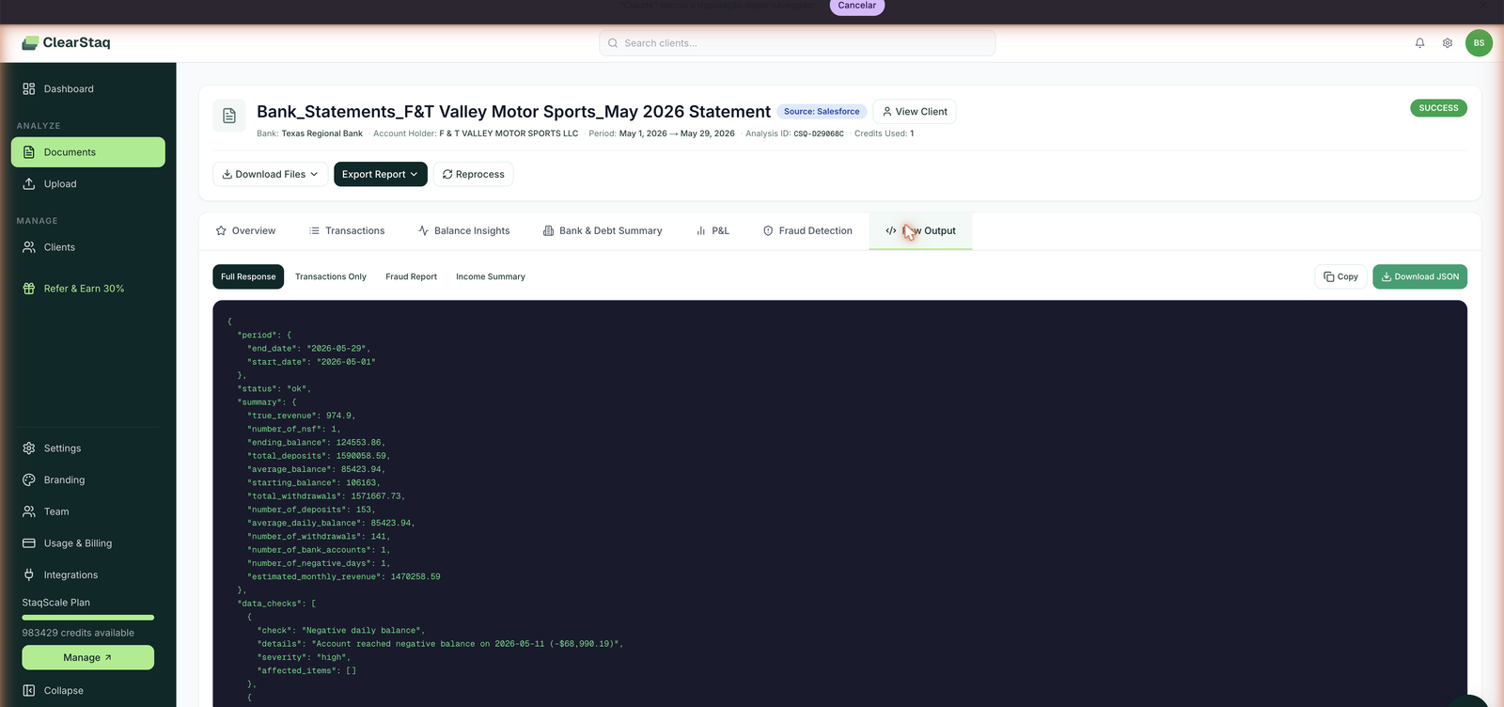Click the SUCCESS status badge
1504x707 pixels.
[x=1438, y=108]
